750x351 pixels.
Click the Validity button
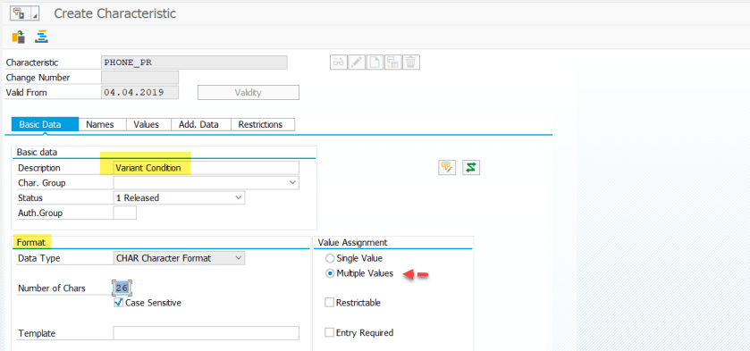249,92
